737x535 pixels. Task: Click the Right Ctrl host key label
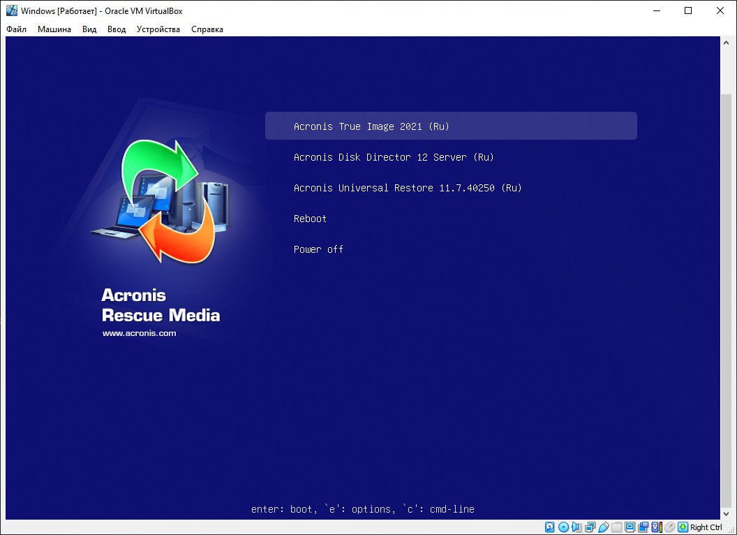(x=706, y=527)
